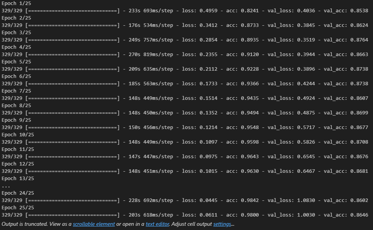Click the '203s 618ms/step' timing text
The image size is (373, 230).
151,215
